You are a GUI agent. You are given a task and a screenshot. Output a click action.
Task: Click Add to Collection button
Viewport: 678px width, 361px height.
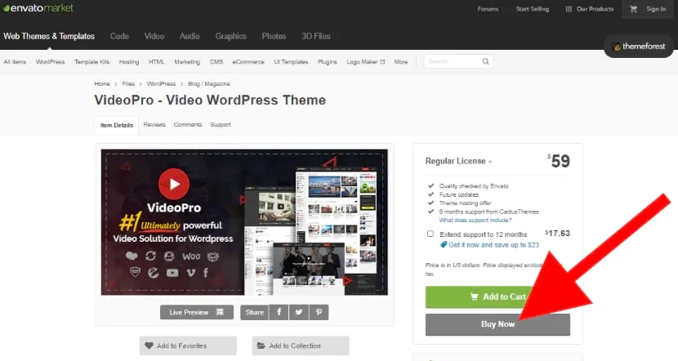click(301, 345)
